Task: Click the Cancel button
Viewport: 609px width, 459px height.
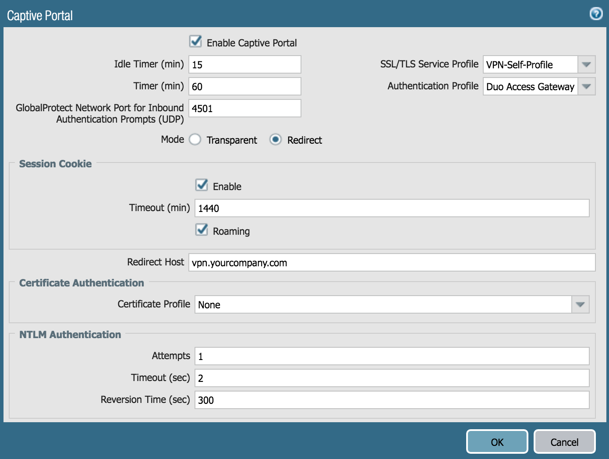Action: [564, 441]
